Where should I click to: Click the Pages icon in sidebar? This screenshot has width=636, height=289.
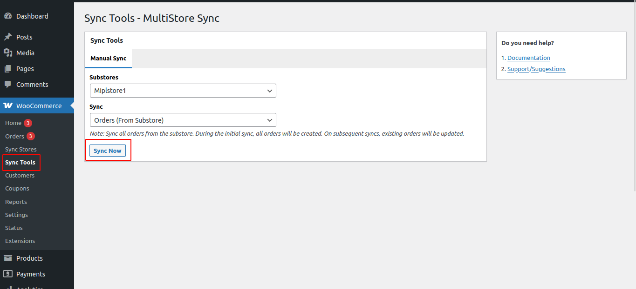pyautogui.click(x=8, y=69)
